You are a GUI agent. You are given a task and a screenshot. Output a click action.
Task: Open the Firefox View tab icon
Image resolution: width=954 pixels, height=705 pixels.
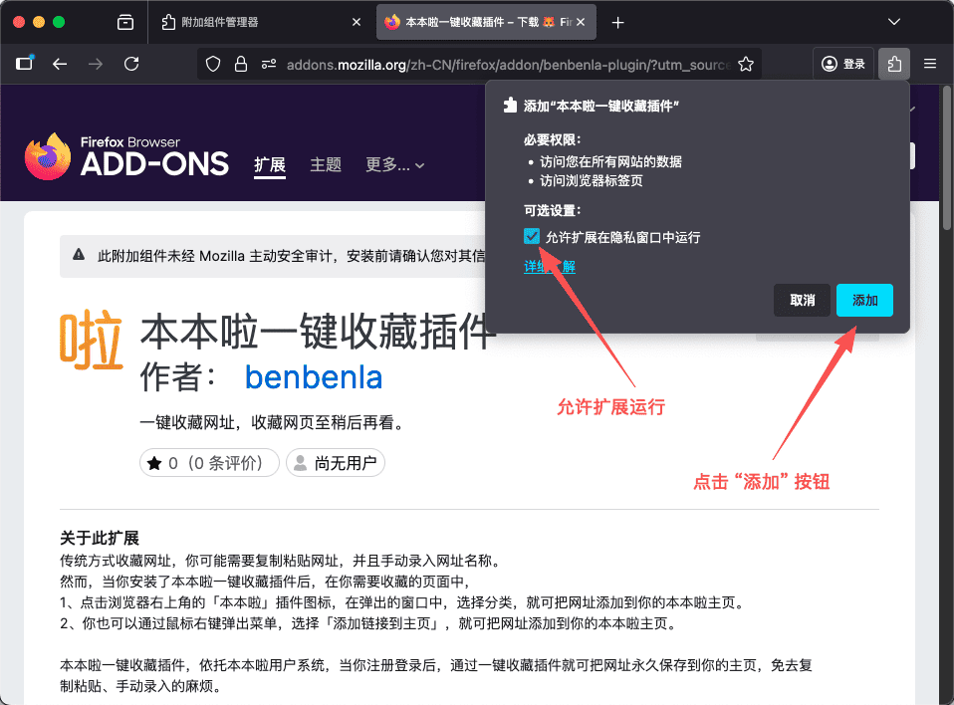[125, 22]
